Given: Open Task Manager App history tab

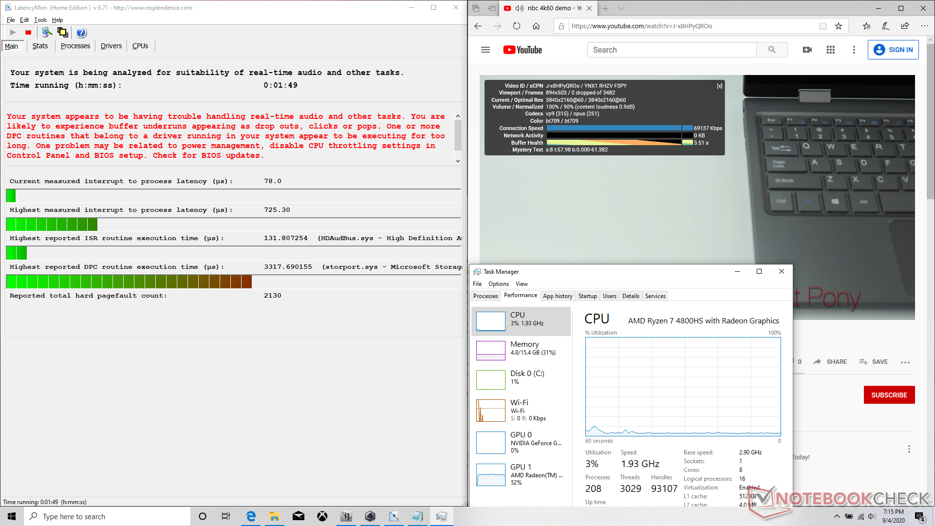Looking at the screenshot, I should (558, 296).
